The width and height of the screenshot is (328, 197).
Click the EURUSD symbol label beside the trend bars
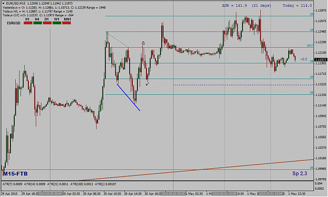(14, 23)
